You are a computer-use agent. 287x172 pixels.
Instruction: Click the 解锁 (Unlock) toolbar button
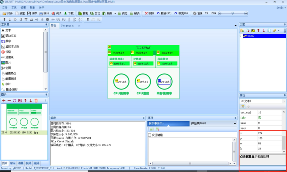135,13
